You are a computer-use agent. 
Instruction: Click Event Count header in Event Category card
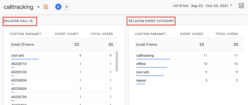[192, 34]
